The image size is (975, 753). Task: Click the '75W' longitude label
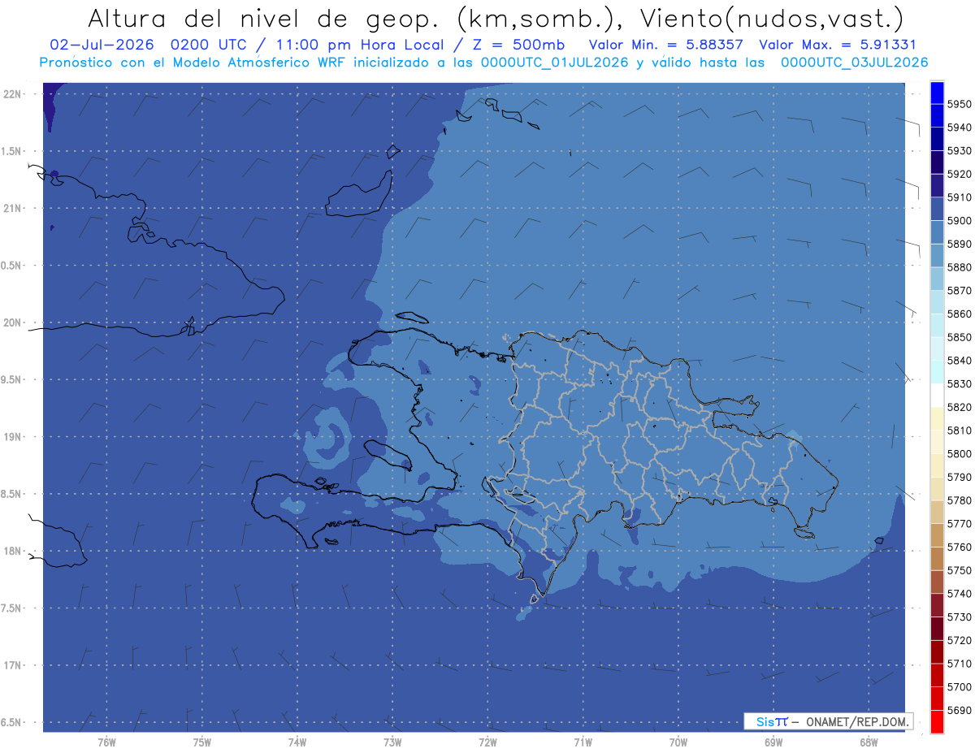(x=202, y=742)
